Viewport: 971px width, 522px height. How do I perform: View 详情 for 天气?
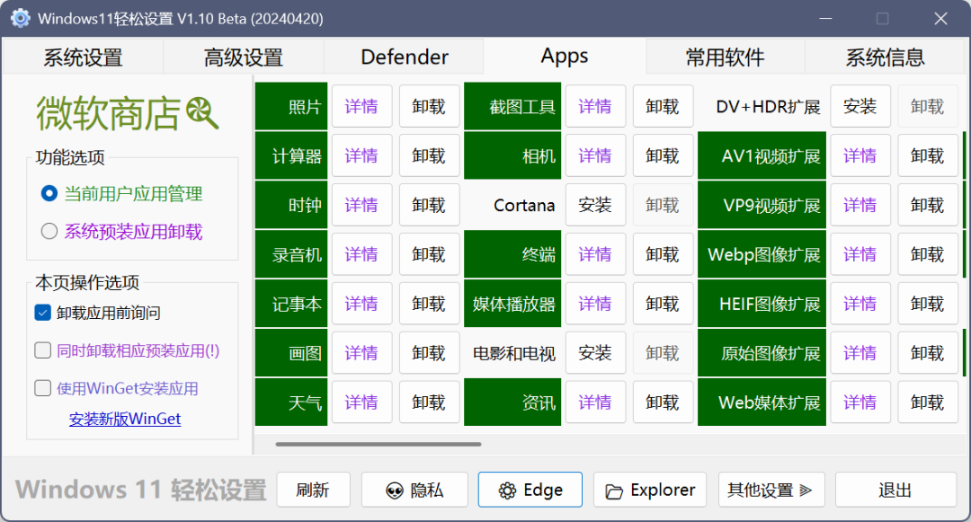[361, 403]
